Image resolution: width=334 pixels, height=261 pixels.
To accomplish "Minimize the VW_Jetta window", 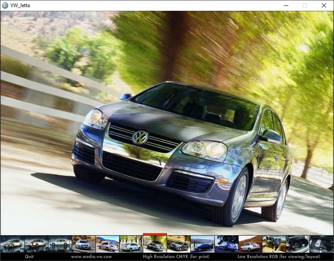I will [286, 5].
